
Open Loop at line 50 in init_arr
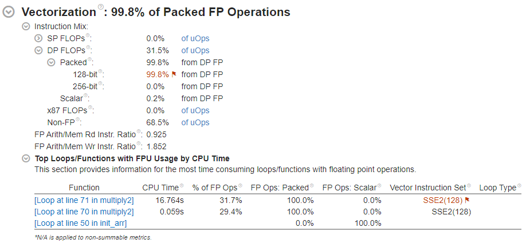(x=81, y=223)
